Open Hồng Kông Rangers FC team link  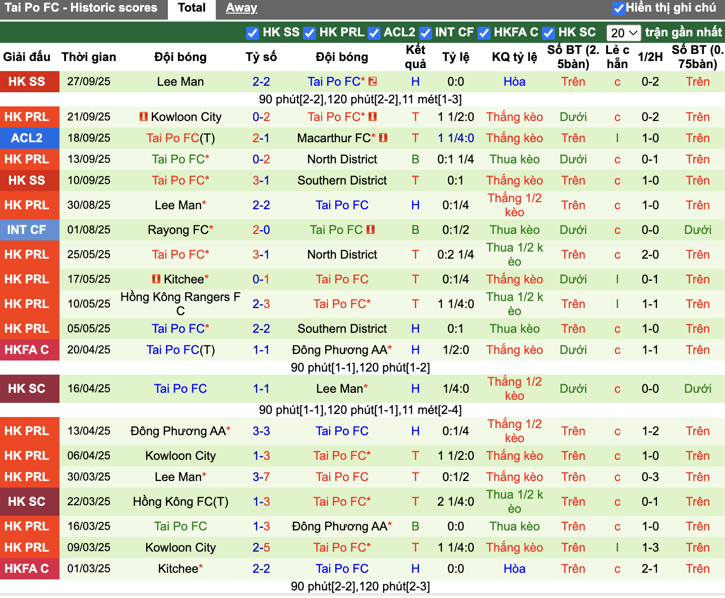click(x=180, y=304)
